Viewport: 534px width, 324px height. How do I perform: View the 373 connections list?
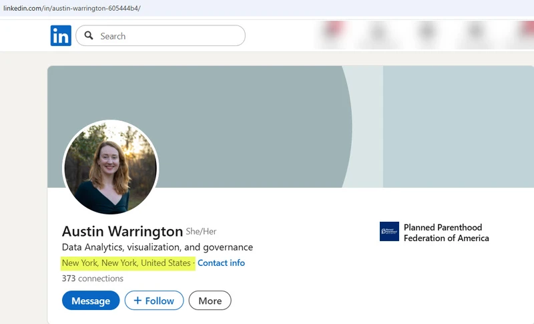92,279
